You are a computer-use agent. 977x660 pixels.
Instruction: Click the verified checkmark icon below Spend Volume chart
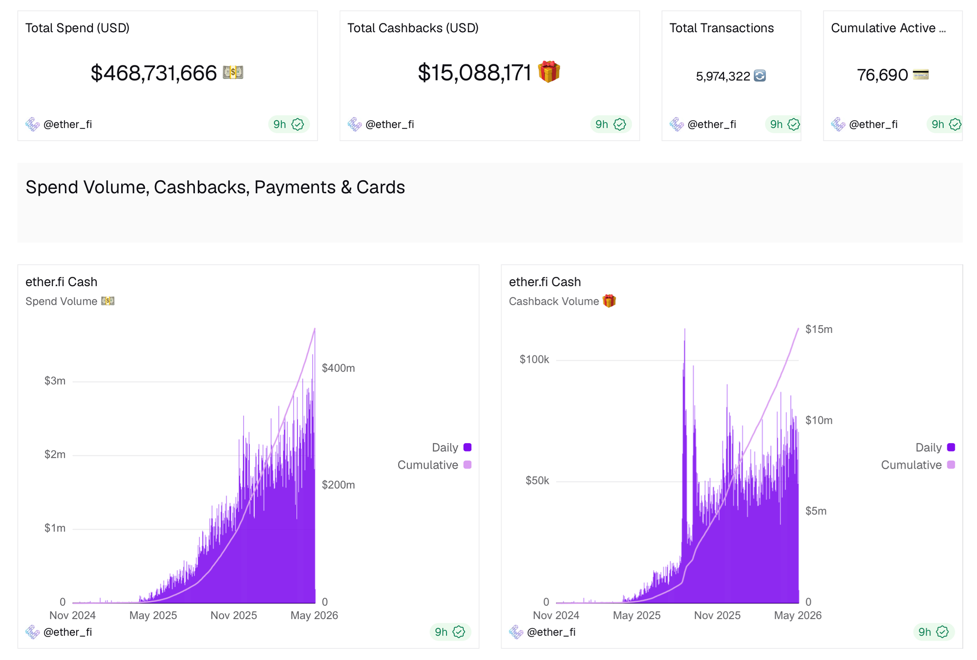(x=459, y=632)
